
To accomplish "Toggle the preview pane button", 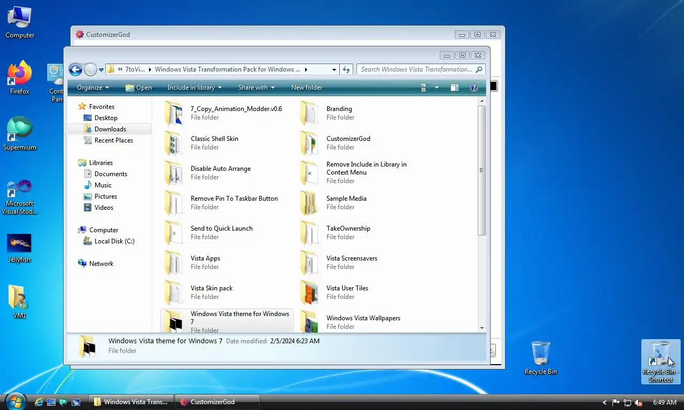I will [454, 88].
